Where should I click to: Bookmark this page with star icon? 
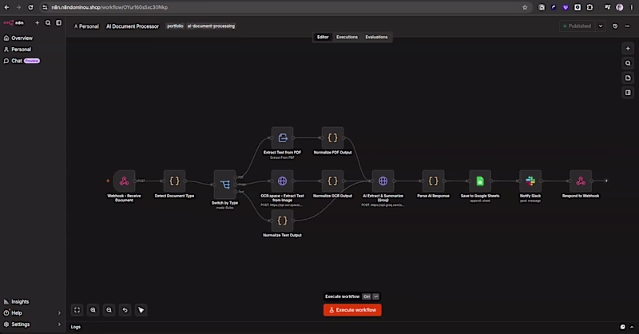click(525, 7)
